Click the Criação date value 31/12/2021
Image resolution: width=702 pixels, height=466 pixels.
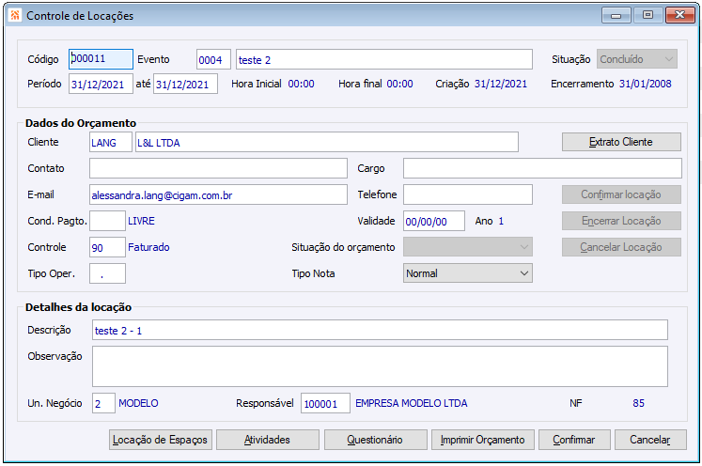501,84
